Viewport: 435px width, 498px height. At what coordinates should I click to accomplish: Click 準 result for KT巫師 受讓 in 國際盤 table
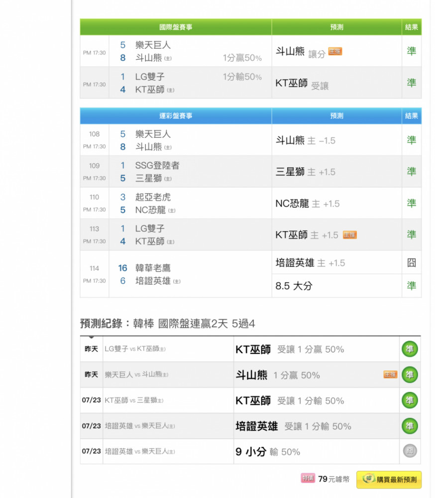tap(412, 83)
